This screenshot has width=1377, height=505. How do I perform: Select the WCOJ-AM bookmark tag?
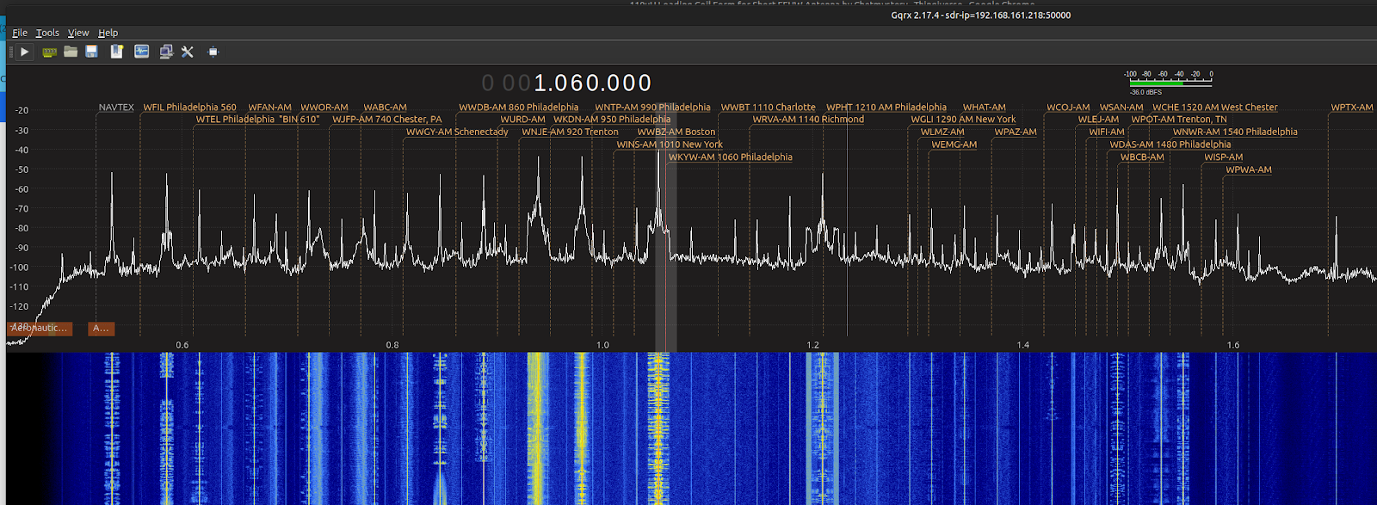pos(1068,108)
